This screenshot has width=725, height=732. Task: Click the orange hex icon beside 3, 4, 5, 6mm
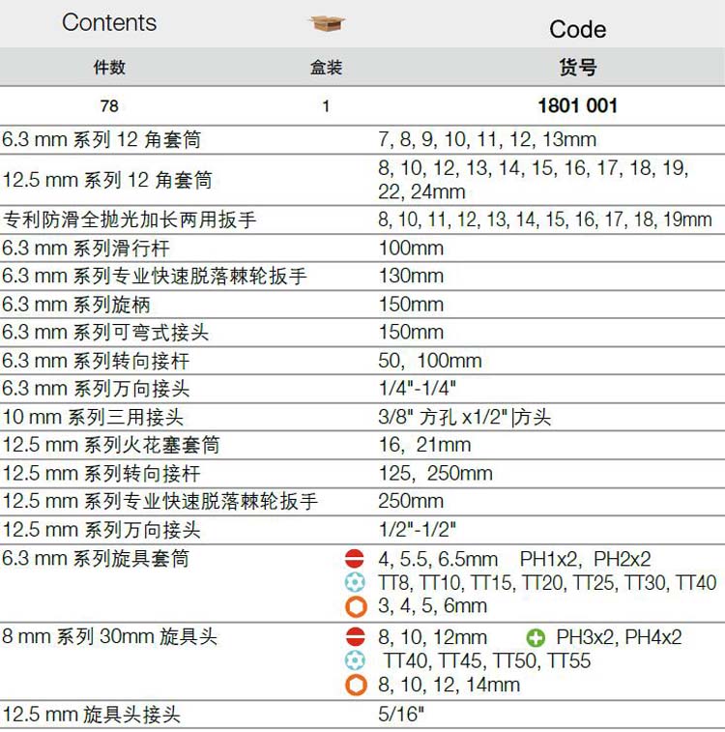click(x=356, y=606)
